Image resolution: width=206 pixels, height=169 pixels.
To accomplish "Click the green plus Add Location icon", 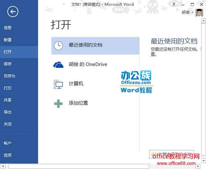I will pyautogui.click(x=58, y=104).
